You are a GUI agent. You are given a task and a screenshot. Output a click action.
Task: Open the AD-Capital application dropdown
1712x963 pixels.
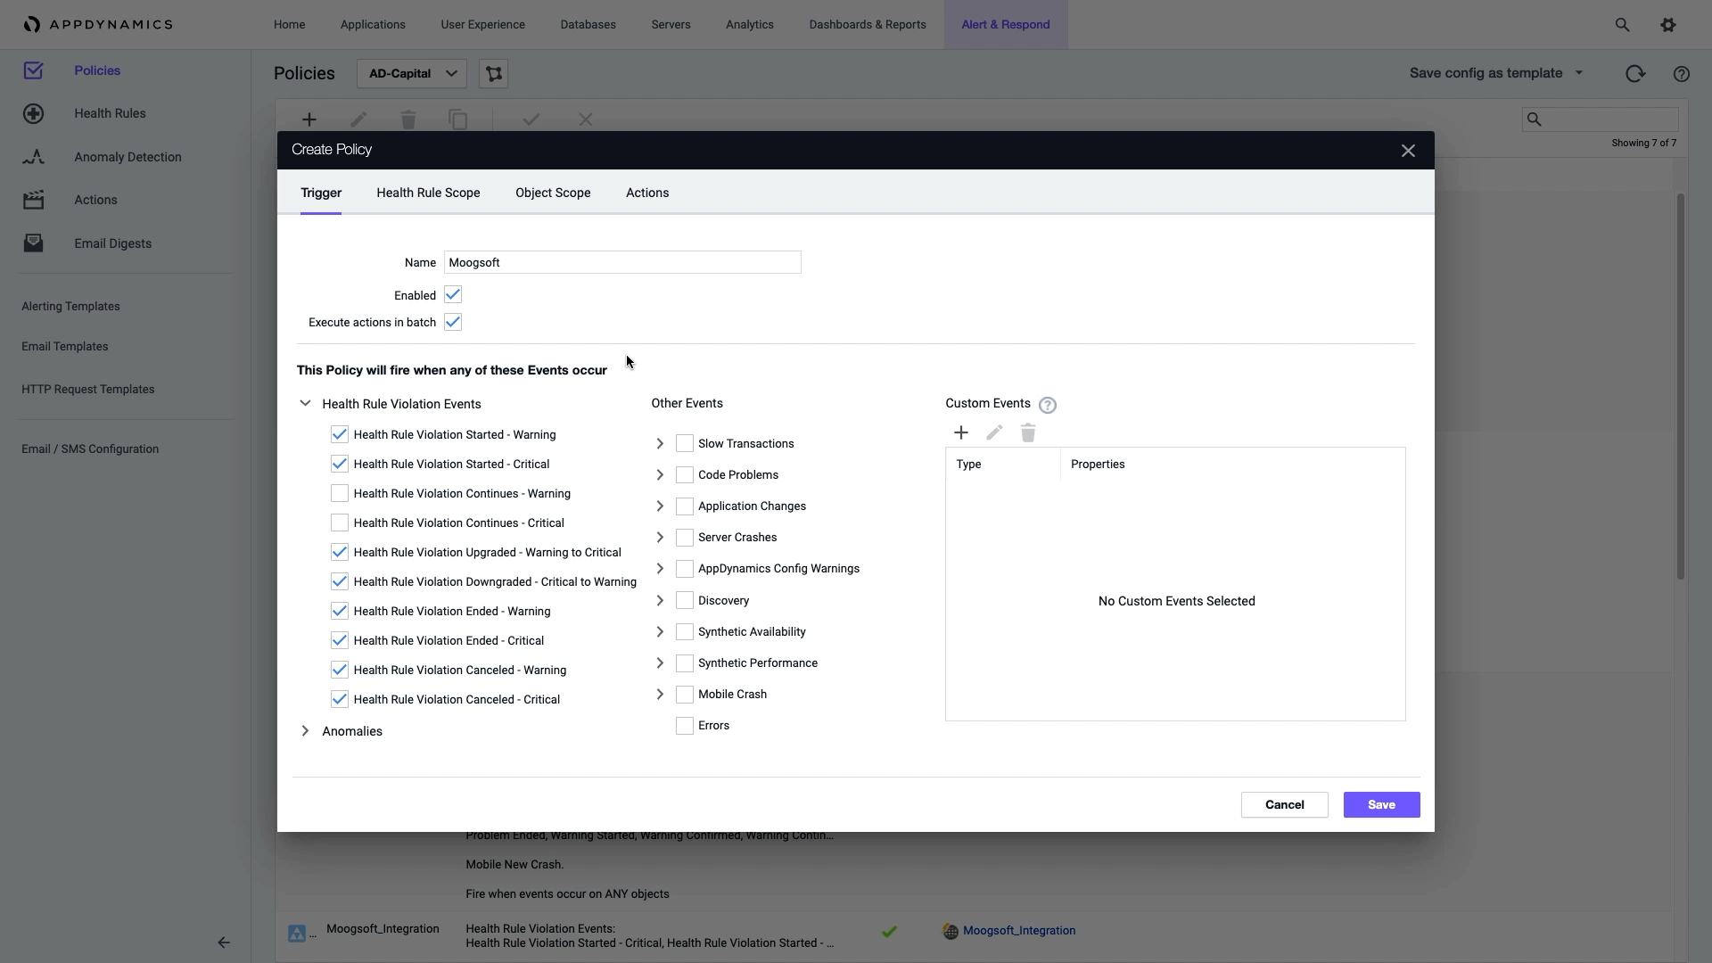click(412, 74)
